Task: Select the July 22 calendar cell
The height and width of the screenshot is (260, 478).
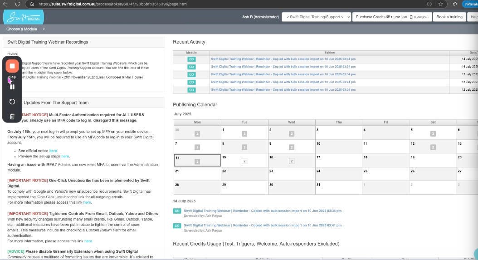Action: (244, 174)
